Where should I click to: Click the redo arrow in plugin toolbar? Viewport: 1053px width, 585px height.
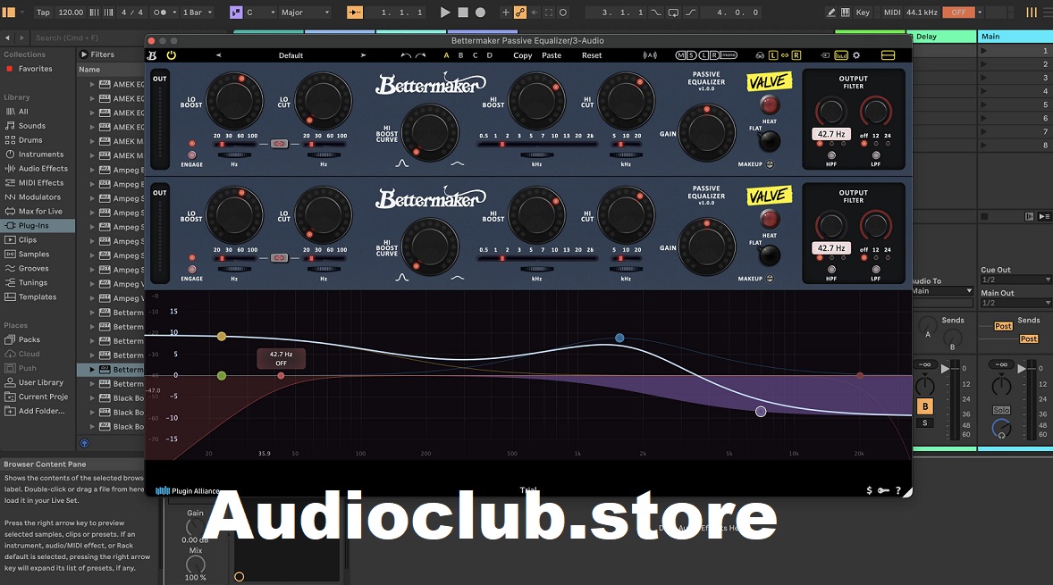coord(421,55)
